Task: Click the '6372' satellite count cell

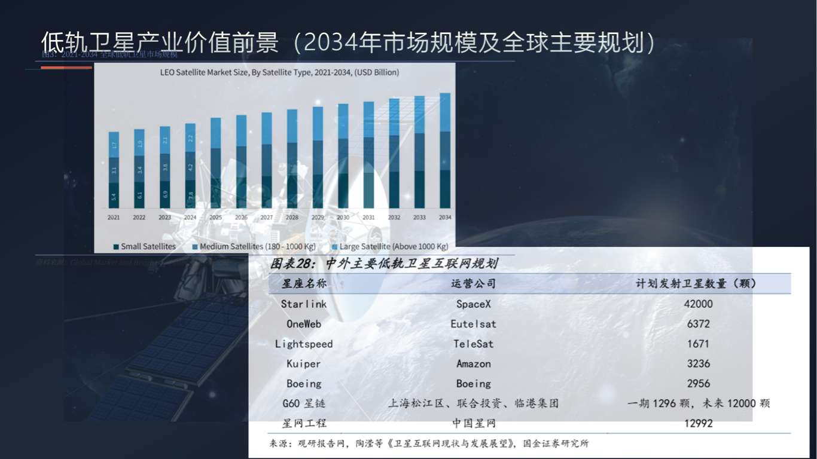Action: pyautogui.click(x=698, y=324)
